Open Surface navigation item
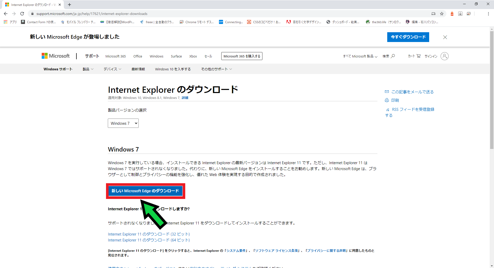Image resolution: width=494 pixels, height=268 pixels. click(176, 56)
